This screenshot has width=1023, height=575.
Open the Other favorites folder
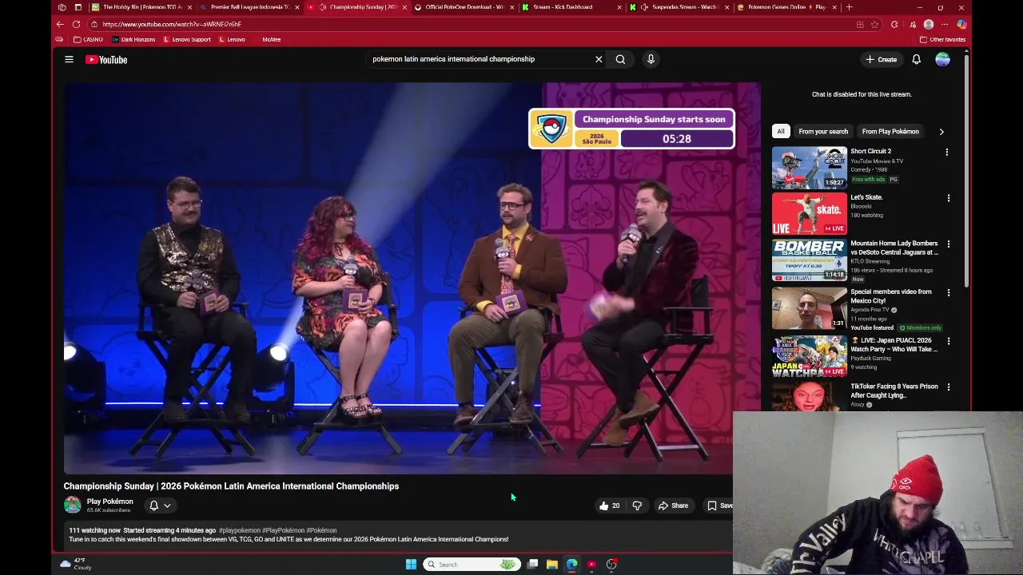[x=943, y=39]
